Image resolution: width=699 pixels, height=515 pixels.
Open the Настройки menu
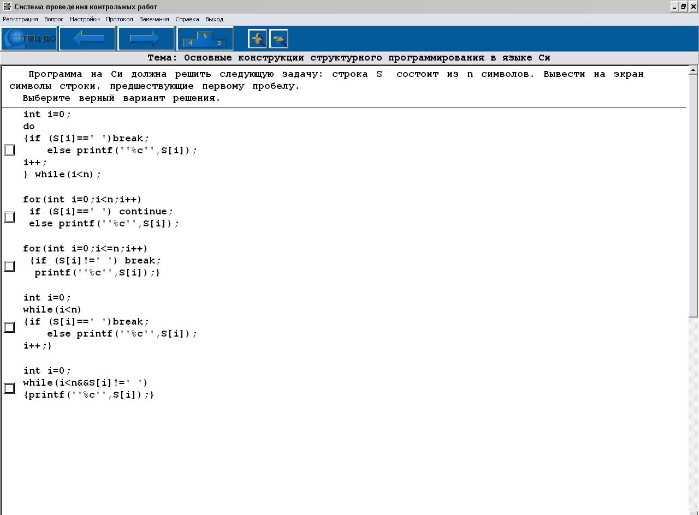85,19
